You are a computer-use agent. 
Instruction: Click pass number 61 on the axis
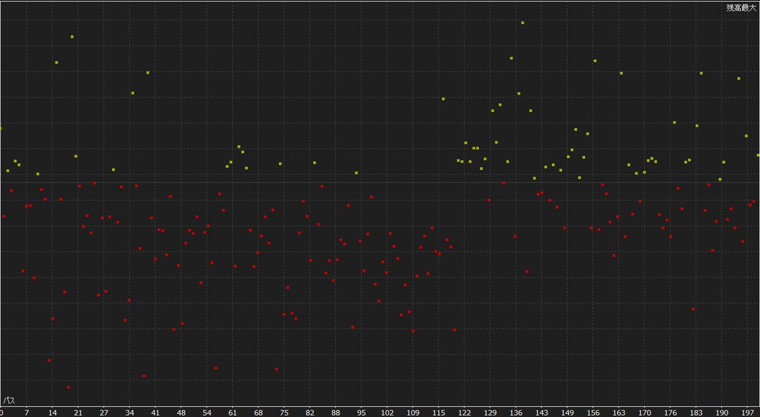coord(232,412)
